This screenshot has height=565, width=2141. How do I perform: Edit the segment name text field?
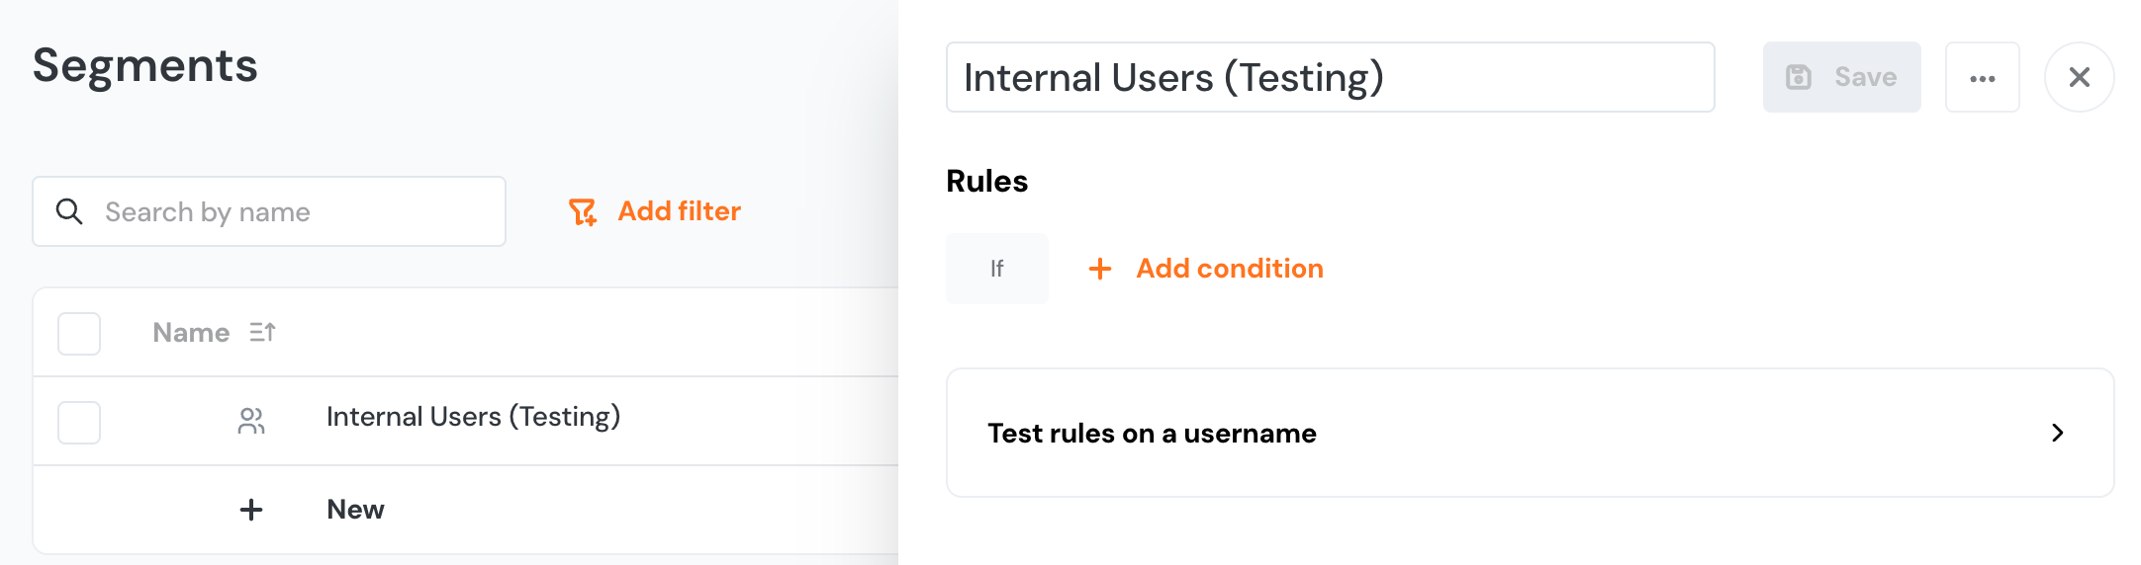pyautogui.click(x=1330, y=77)
